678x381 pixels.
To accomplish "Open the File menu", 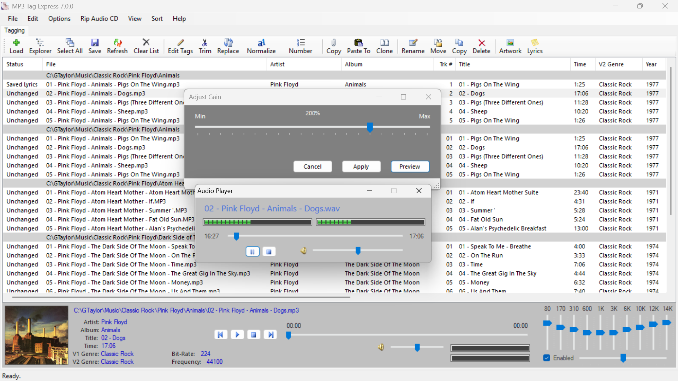I will [x=13, y=19].
